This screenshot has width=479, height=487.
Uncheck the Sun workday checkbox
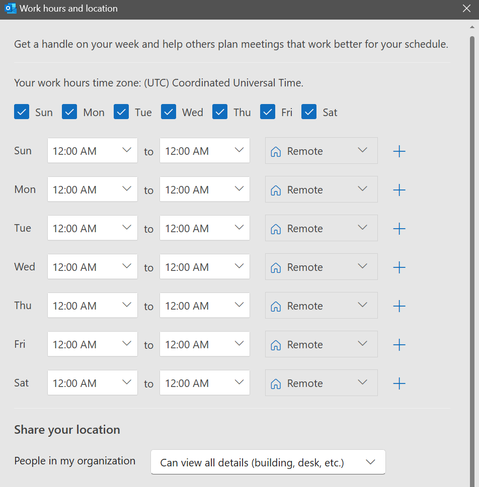[x=22, y=112]
